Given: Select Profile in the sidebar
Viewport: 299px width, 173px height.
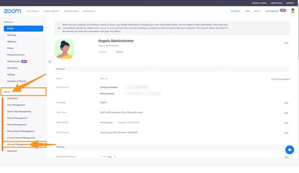Looking at the screenshot, I should coord(23,29).
